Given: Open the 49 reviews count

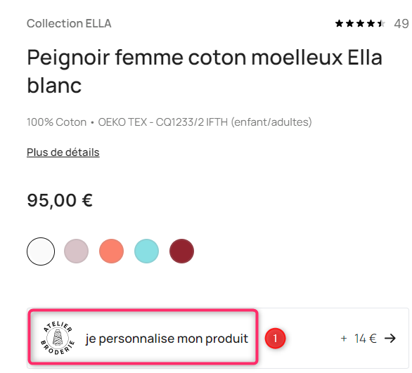Looking at the screenshot, I should tap(401, 24).
